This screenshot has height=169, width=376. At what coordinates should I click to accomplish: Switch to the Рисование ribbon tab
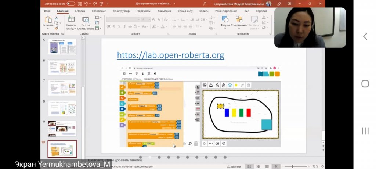pos(98,11)
